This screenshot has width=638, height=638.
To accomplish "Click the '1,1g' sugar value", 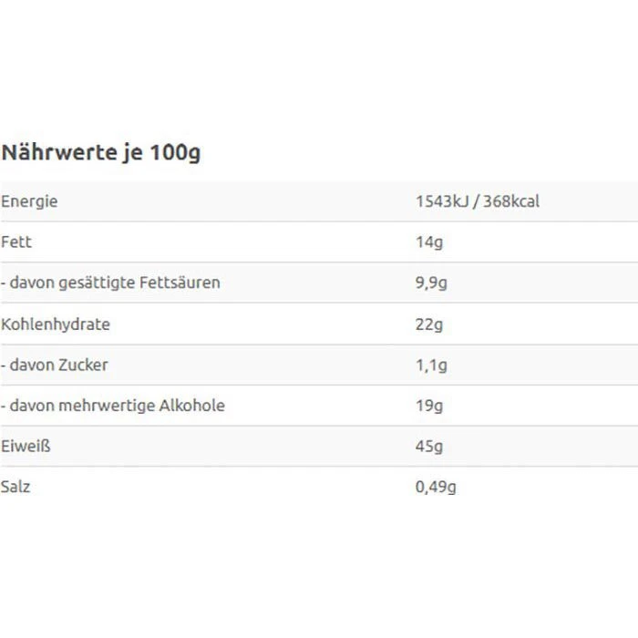I will pos(431,365).
